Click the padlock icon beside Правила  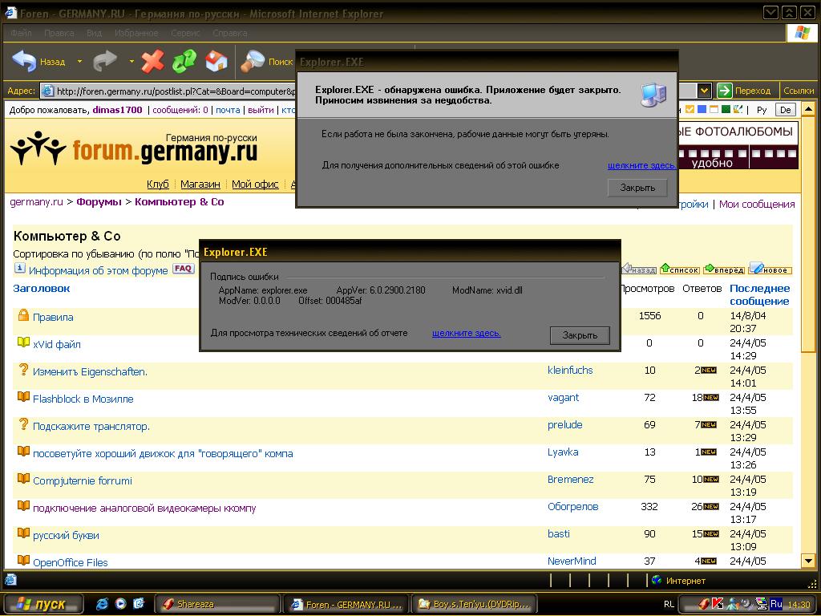23,314
